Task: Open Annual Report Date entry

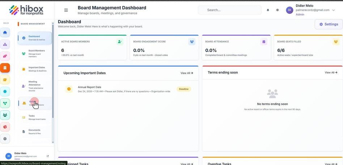Action: [x=128, y=89]
